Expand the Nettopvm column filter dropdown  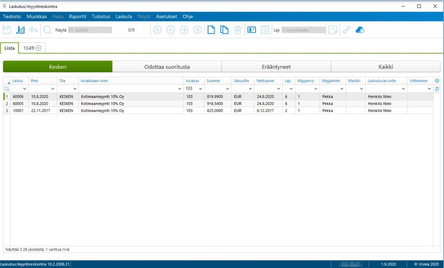click(278, 89)
